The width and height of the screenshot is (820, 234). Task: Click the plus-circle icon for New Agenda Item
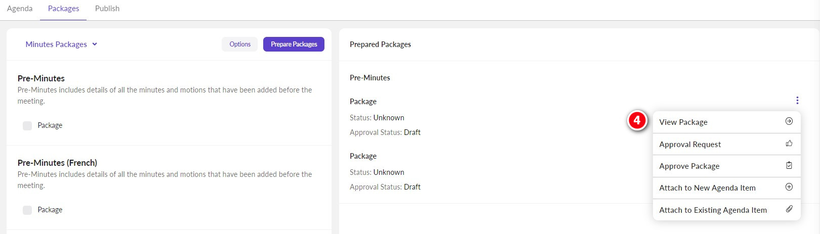point(789,187)
